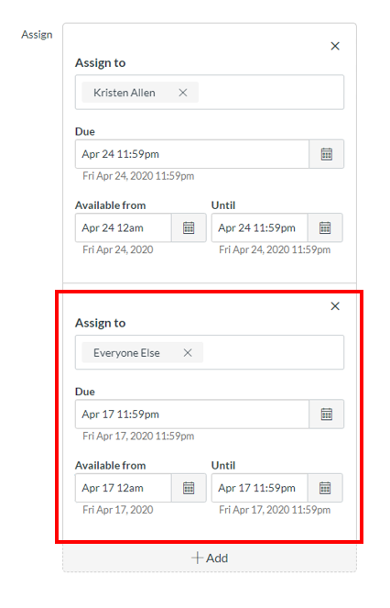The width and height of the screenshot is (390, 608).
Task: Add another assignment override with Add
Action: pyautogui.click(x=210, y=558)
